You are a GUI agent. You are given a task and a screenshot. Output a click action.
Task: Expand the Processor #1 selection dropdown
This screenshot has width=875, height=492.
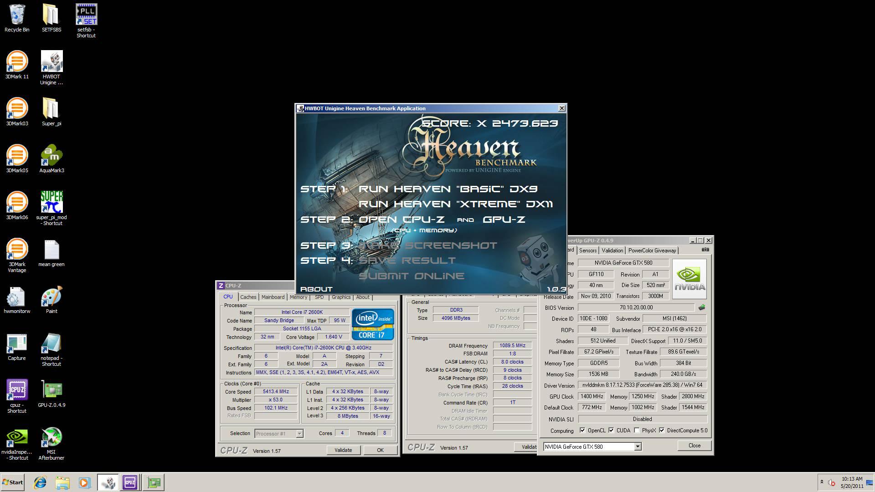(x=299, y=434)
